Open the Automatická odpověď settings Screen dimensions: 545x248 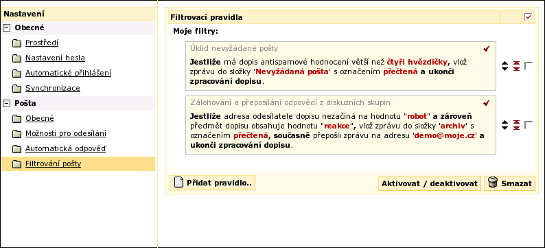click(x=66, y=149)
